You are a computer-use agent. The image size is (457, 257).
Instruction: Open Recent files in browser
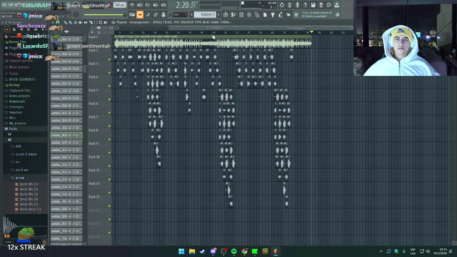pos(17,42)
